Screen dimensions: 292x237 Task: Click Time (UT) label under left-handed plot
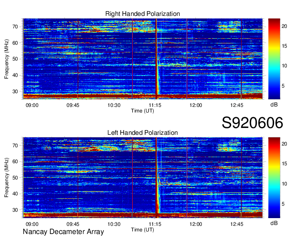pos(143,230)
